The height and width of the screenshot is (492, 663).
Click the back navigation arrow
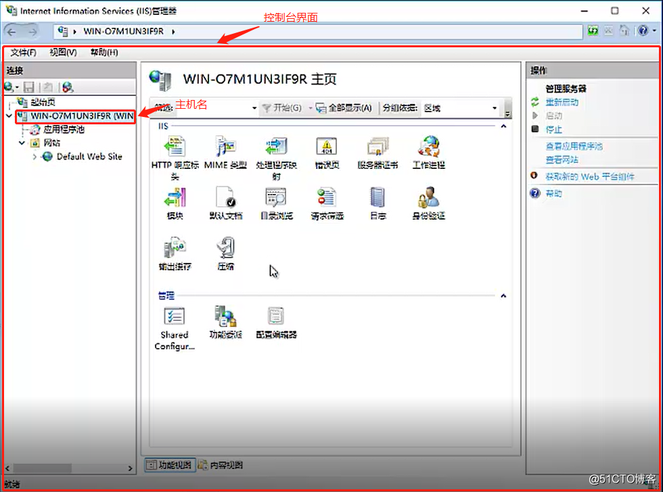pyautogui.click(x=12, y=32)
